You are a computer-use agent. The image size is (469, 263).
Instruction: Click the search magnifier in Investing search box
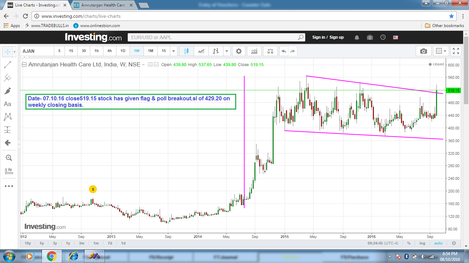tap(301, 37)
